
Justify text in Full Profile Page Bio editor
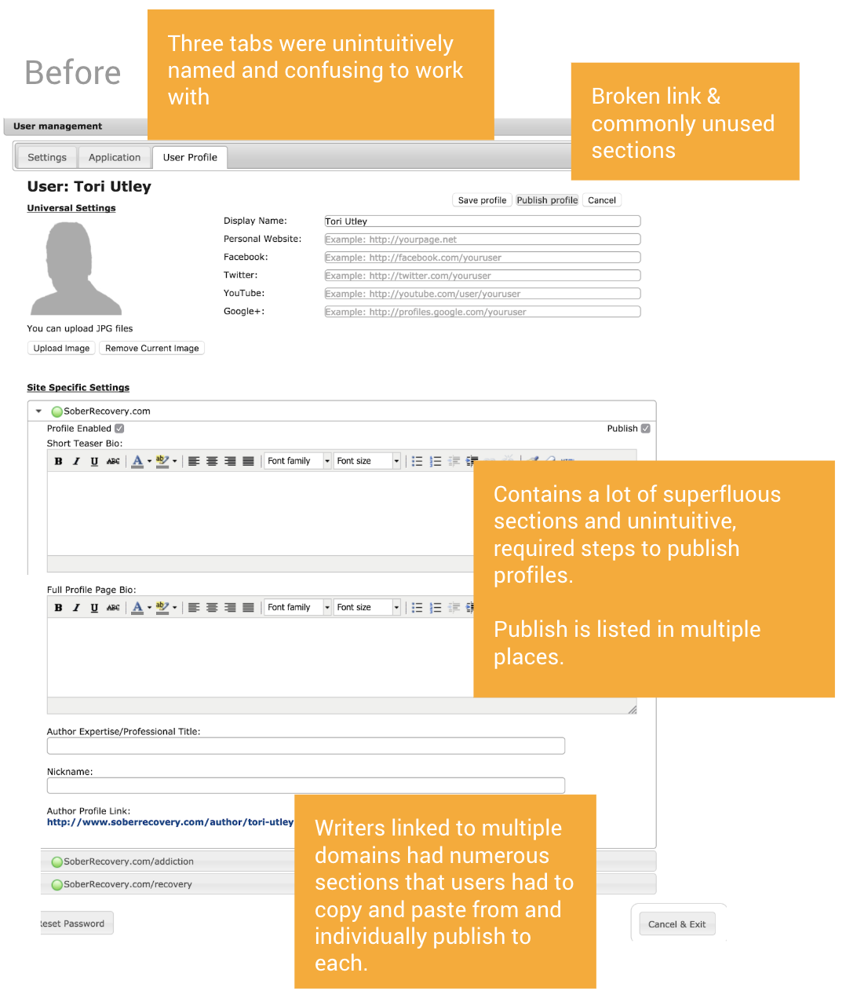[x=248, y=608]
